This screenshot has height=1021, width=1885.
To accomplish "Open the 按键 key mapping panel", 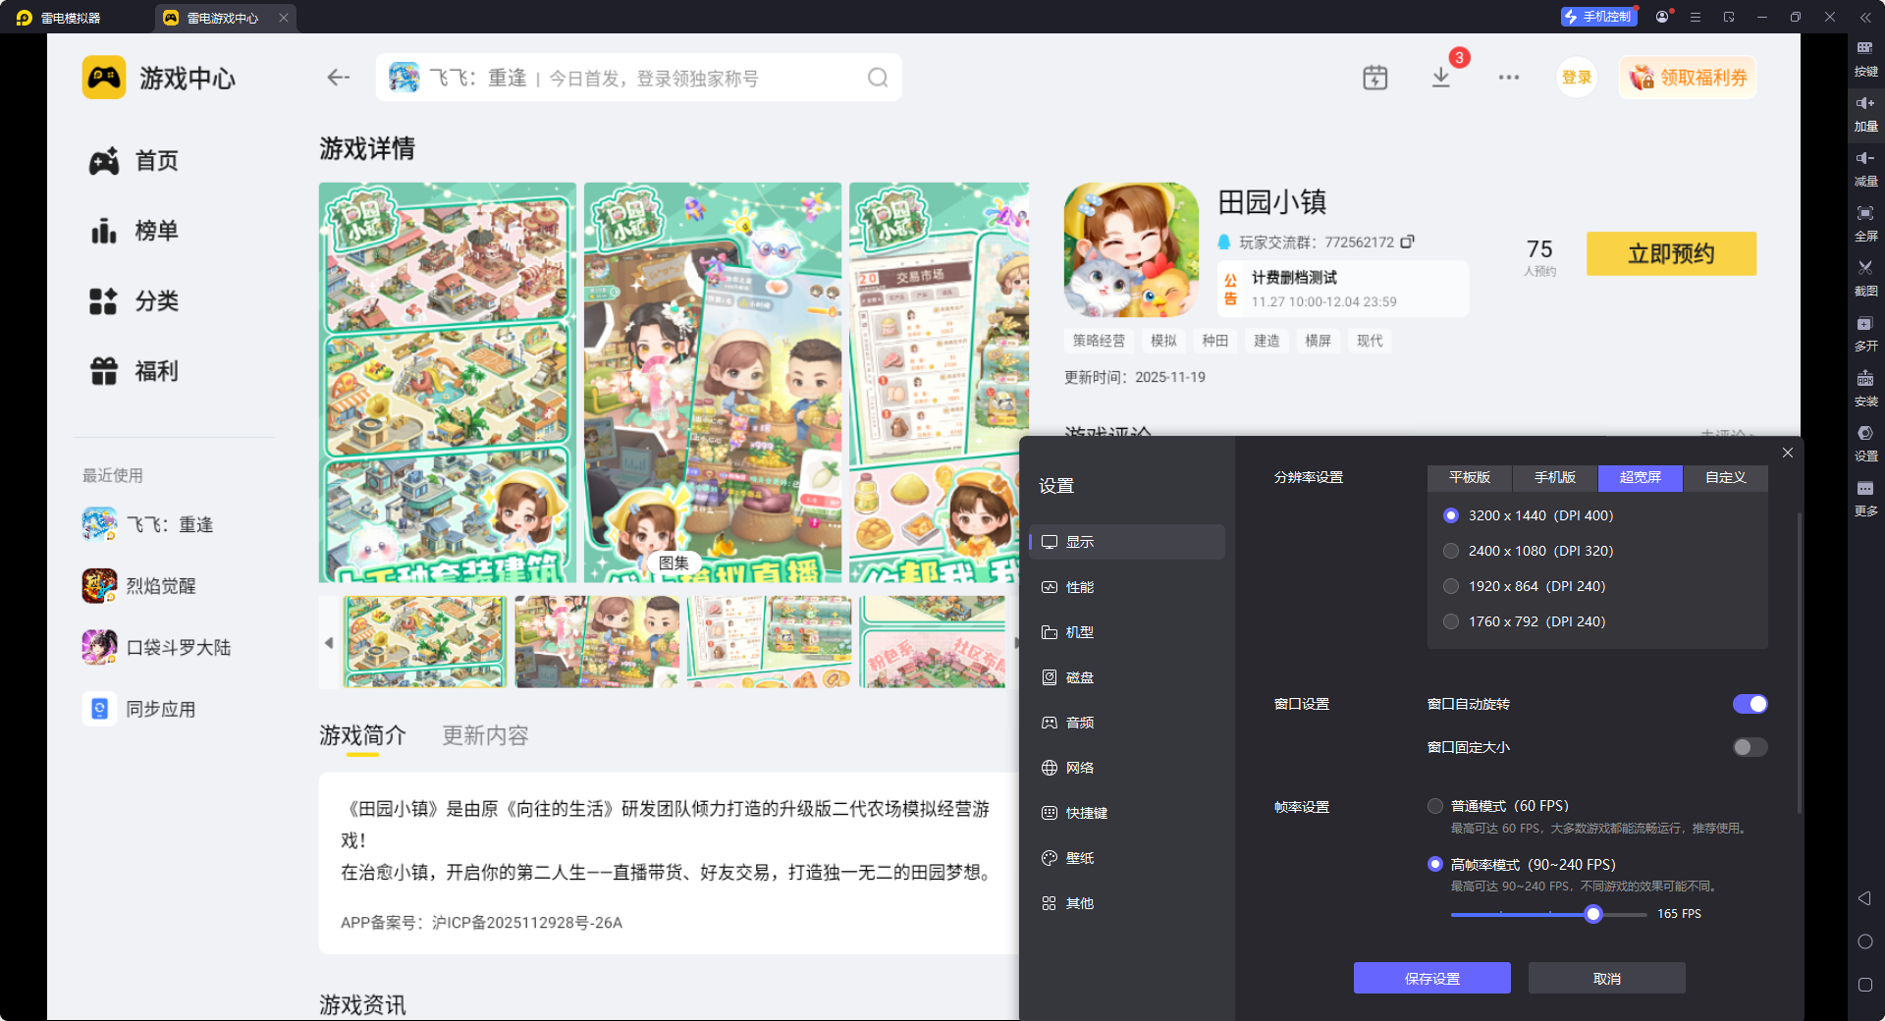I will point(1865,60).
